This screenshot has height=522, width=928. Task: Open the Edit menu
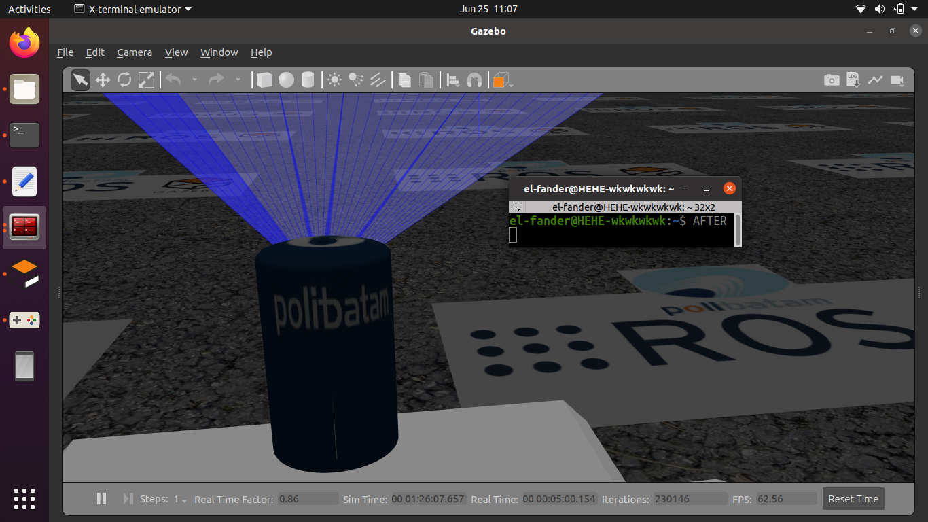pos(95,52)
